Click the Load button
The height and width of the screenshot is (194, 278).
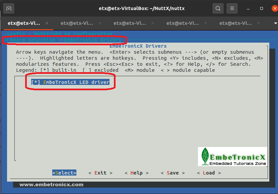pyautogui.click(x=209, y=173)
